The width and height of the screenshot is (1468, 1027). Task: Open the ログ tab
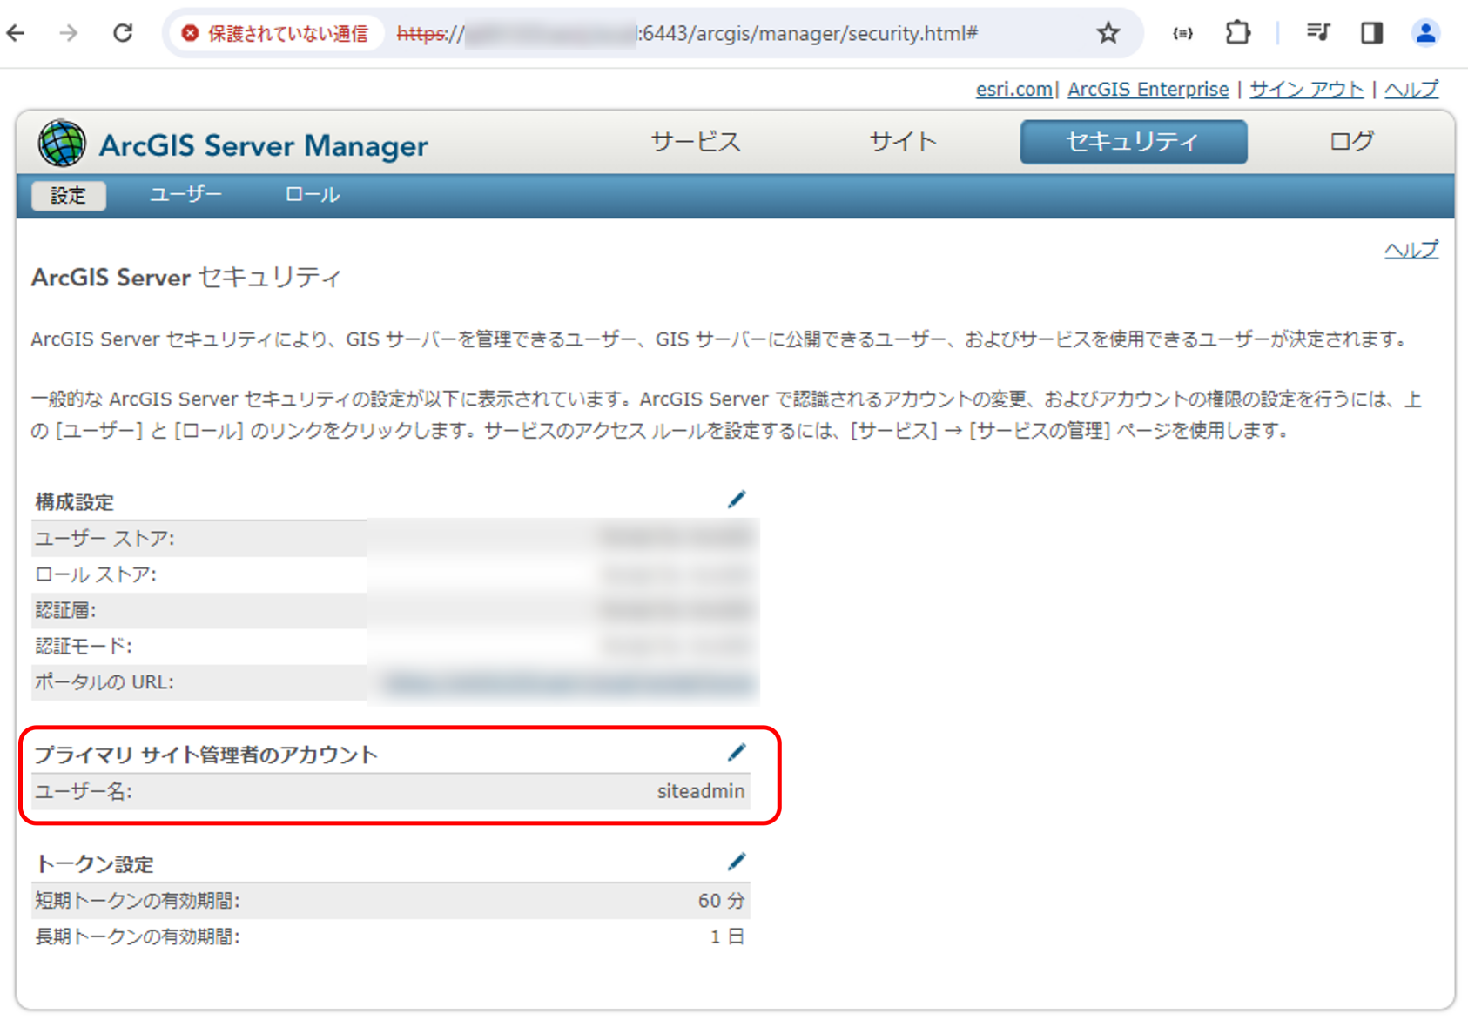coord(1351,142)
